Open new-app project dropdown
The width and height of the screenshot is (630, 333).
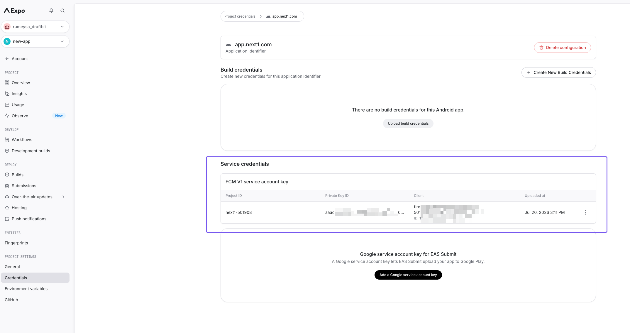tap(35, 41)
